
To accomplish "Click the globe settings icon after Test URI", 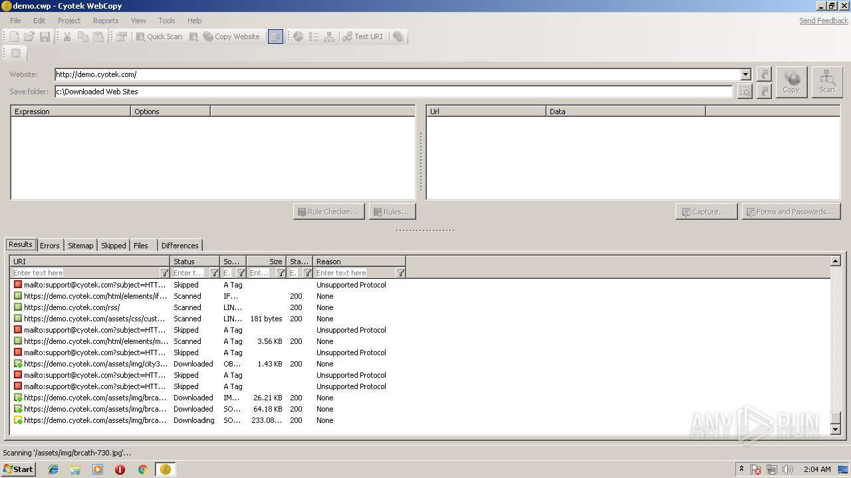I will click(x=398, y=37).
